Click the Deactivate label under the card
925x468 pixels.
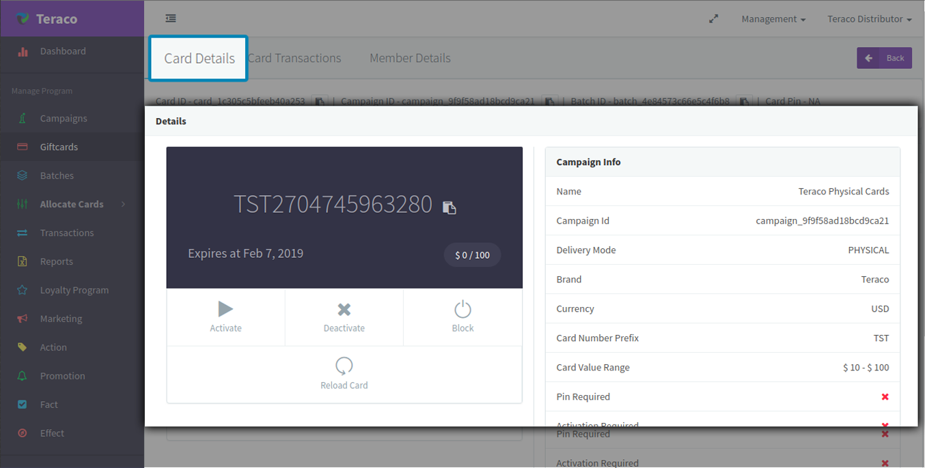pos(344,328)
